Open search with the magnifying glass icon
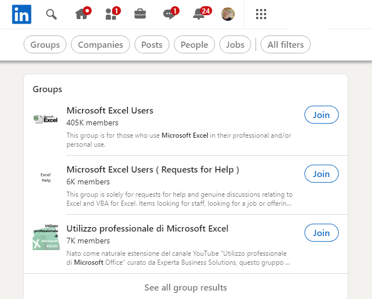Viewport: 372px width, 299px height. coord(51,14)
